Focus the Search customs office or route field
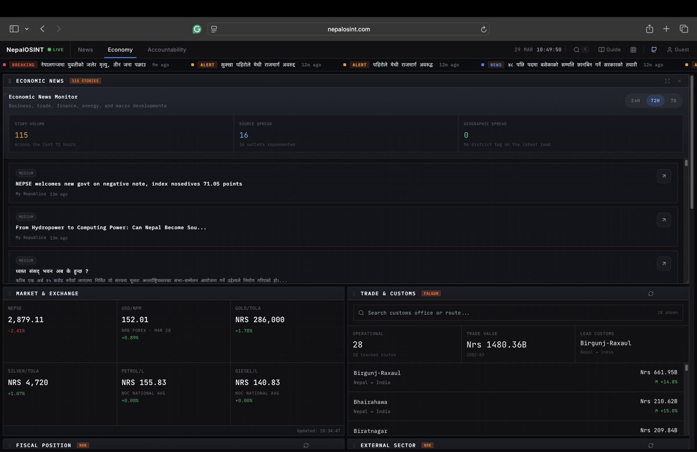Screen dimensions: 697x452 tap(518, 313)
